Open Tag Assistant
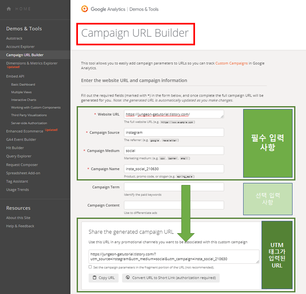The image size is (306, 294). click(x=17, y=181)
